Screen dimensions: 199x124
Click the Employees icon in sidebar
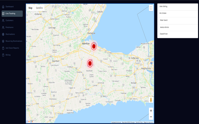tap(3, 27)
